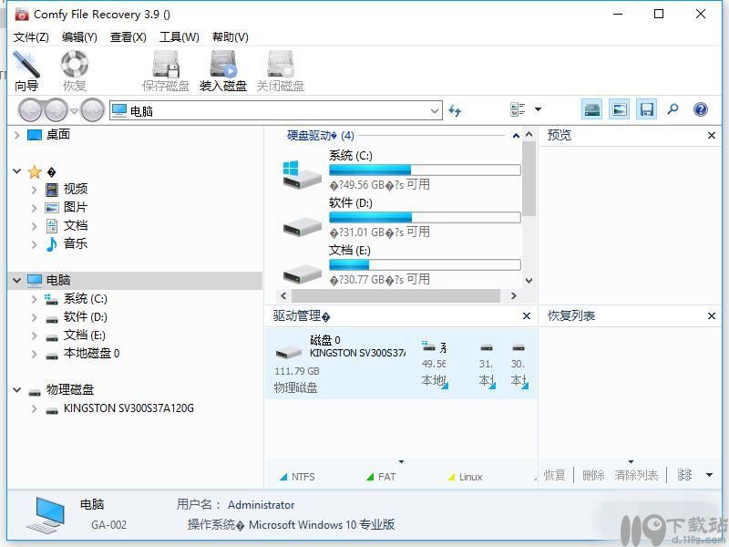Open navigation history dropdown arrow
Viewport: 729px width, 547px height.
(74, 110)
